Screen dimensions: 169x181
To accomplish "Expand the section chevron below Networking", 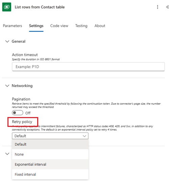I will [x=7, y=154].
